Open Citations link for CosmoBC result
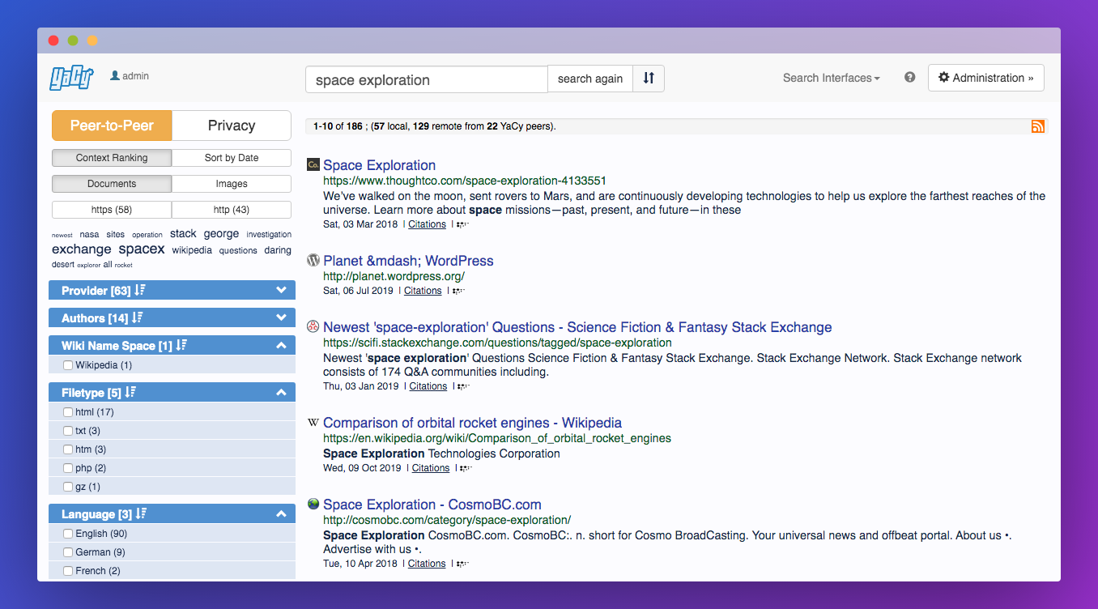Viewport: 1098px width, 609px height. pos(427,564)
